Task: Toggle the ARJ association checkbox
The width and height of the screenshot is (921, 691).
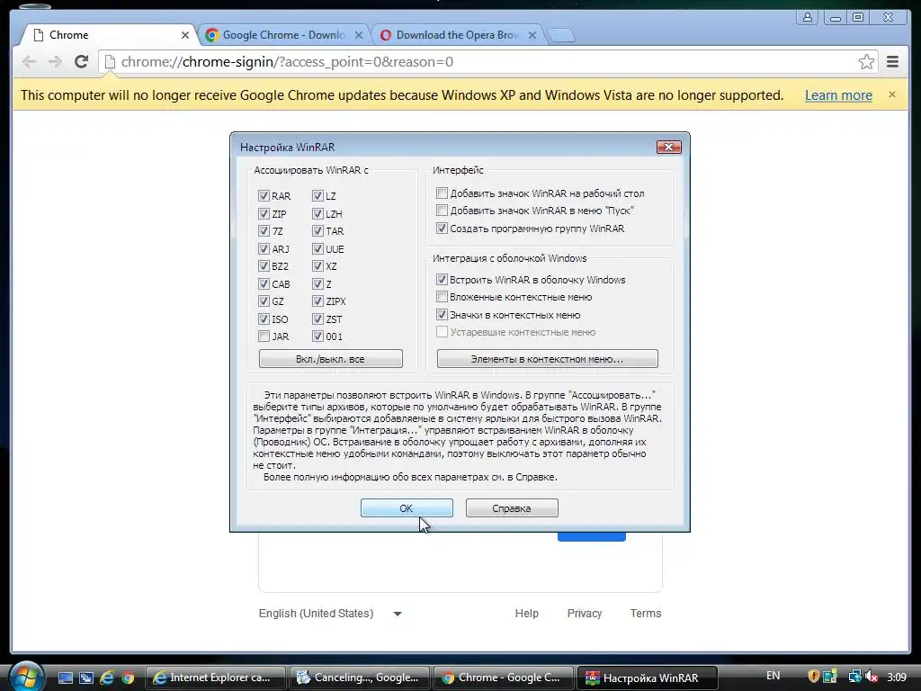Action: click(264, 248)
